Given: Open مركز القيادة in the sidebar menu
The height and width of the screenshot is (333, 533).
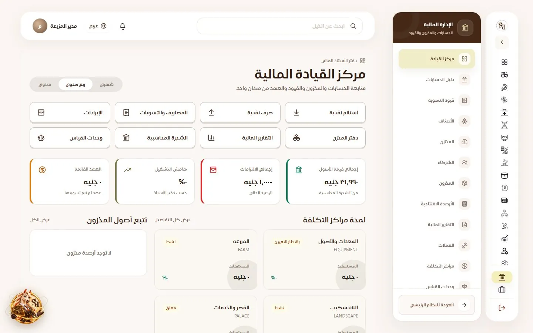Looking at the screenshot, I should [x=437, y=59].
